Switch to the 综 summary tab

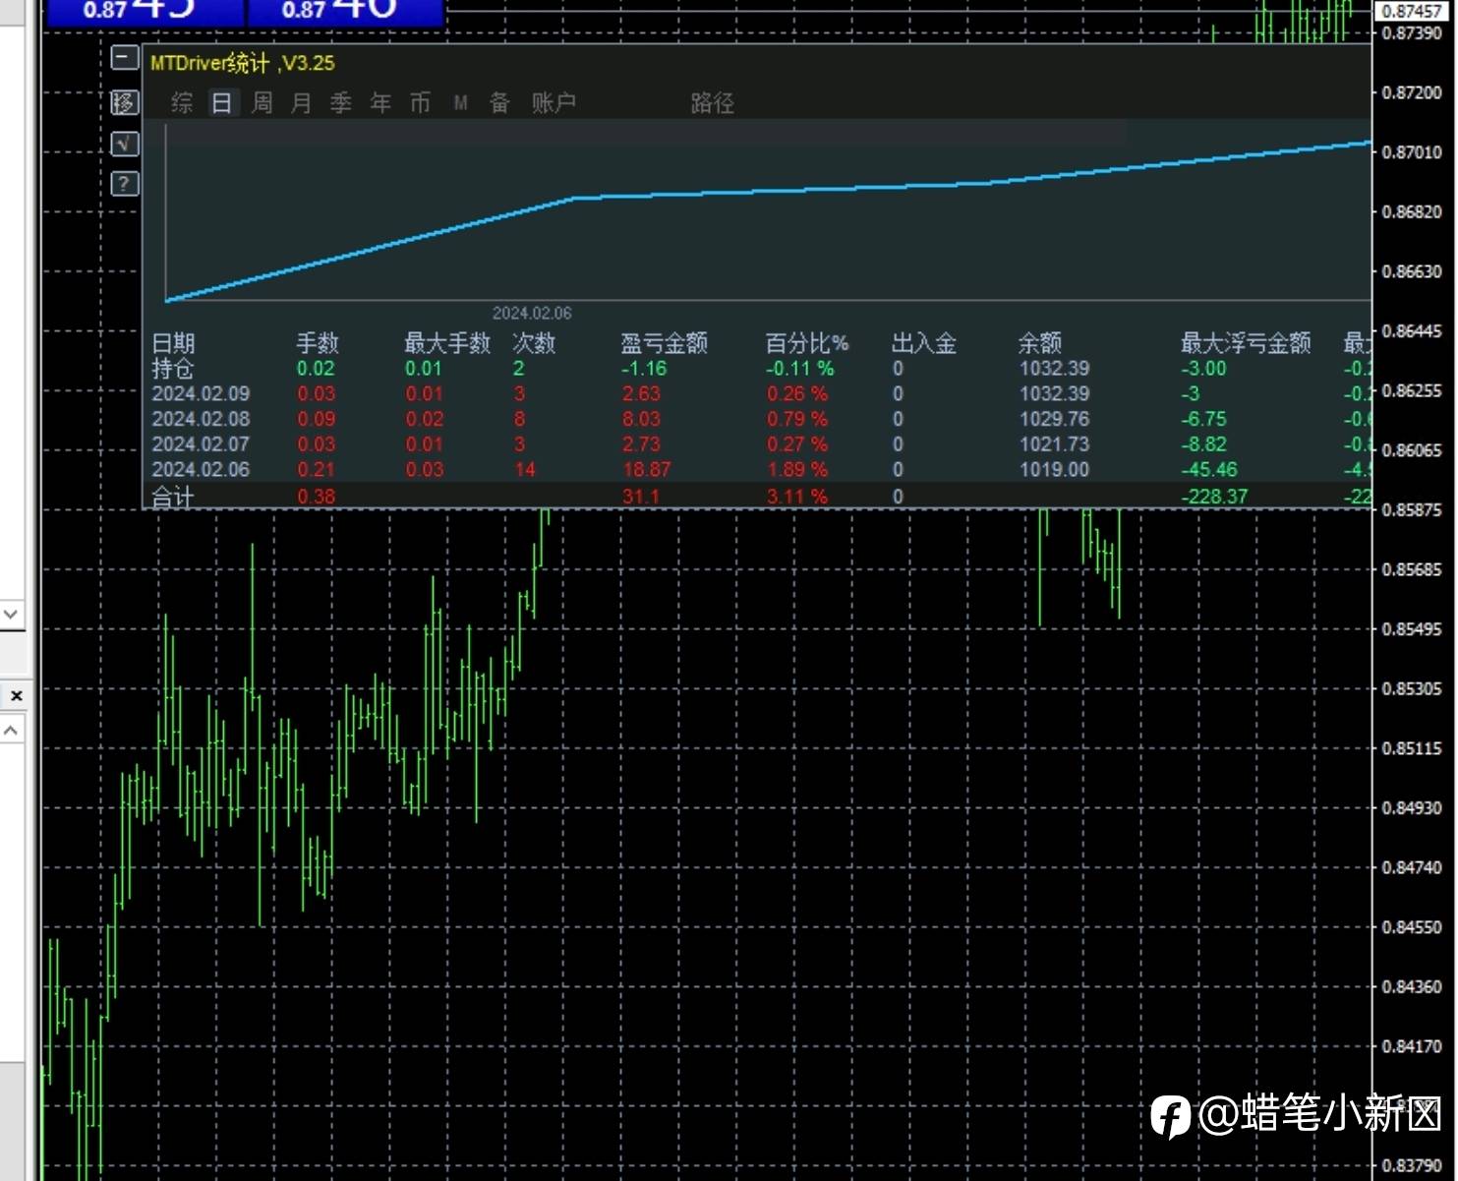[182, 103]
